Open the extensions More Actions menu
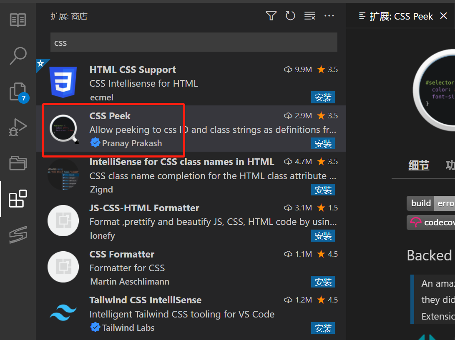Screen dimensions: 455x340 pos(329,16)
